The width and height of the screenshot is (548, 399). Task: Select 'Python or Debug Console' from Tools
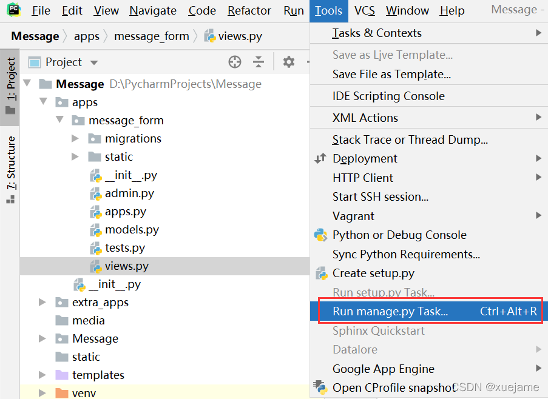click(398, 235)
